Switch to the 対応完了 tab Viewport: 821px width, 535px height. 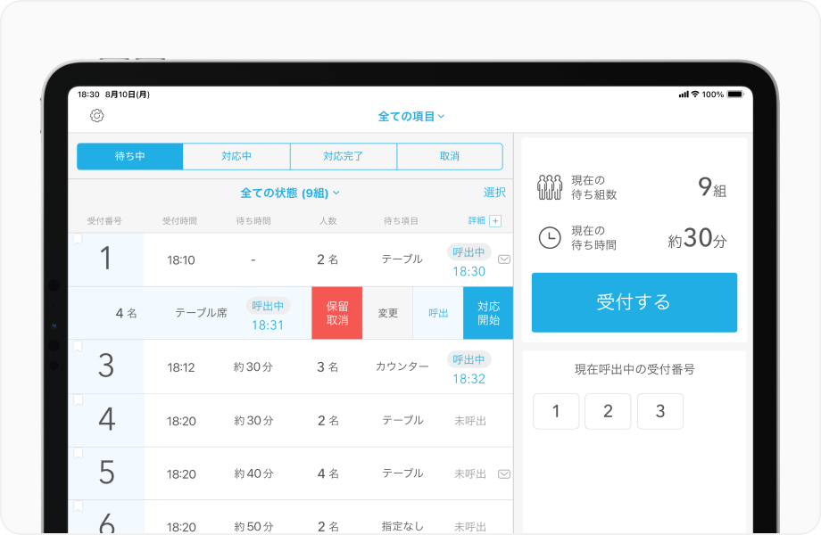tap(343, 156)
